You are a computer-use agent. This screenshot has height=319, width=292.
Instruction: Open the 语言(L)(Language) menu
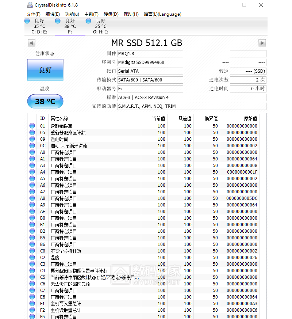click(162, 14)
